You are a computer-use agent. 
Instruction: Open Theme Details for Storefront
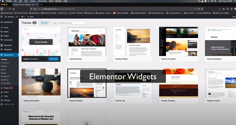tap(41, 42)
